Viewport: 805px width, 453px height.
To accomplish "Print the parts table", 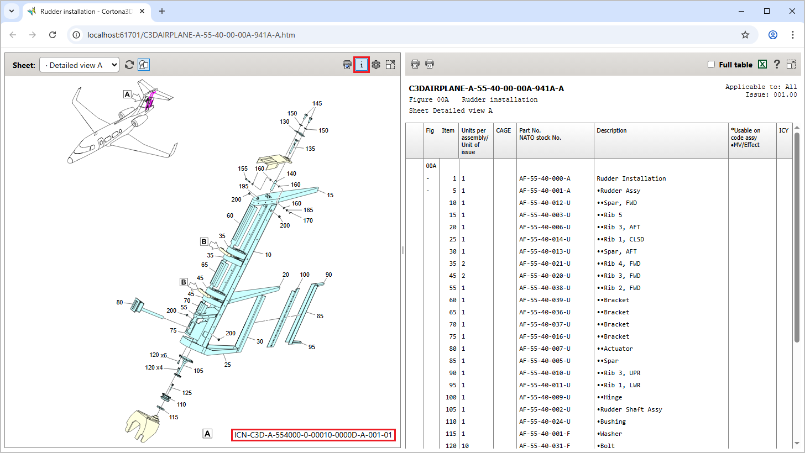I will [415, 64].
